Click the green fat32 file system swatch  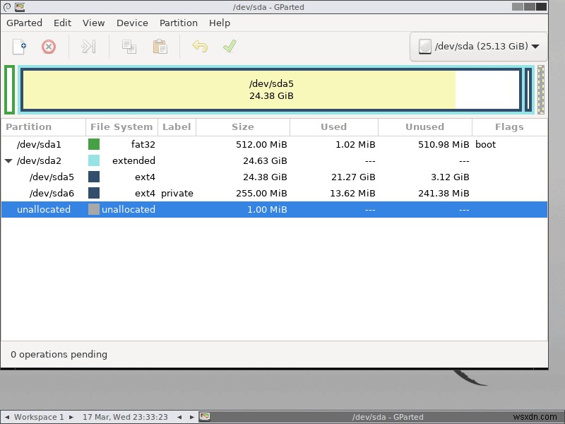[x=94, y=144]
